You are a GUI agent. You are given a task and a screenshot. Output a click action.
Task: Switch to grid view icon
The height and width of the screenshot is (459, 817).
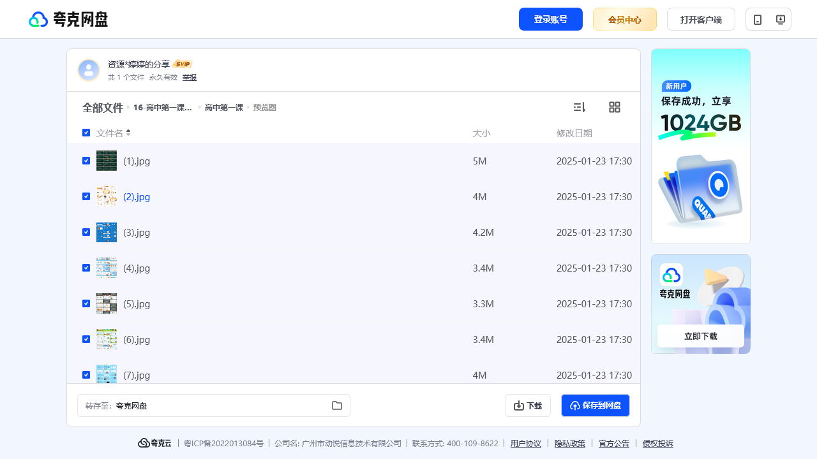[x=615, y=107]
